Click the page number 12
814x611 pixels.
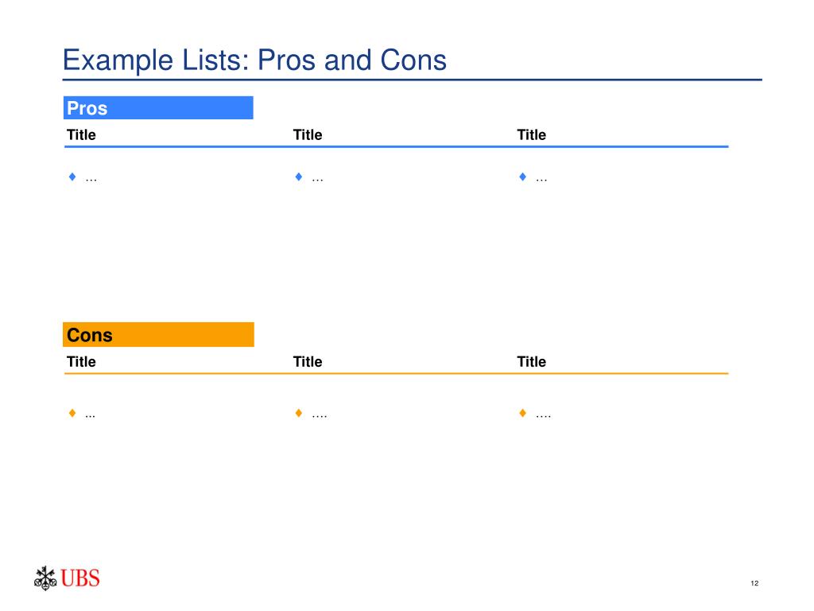point(754,583)
